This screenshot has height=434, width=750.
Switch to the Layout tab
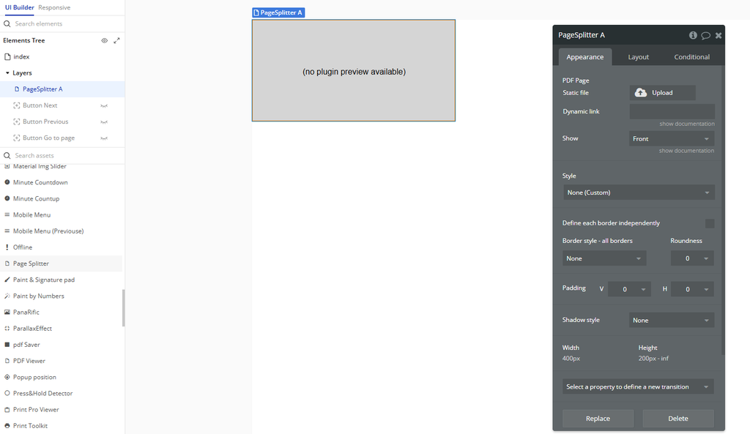[638, 56]
